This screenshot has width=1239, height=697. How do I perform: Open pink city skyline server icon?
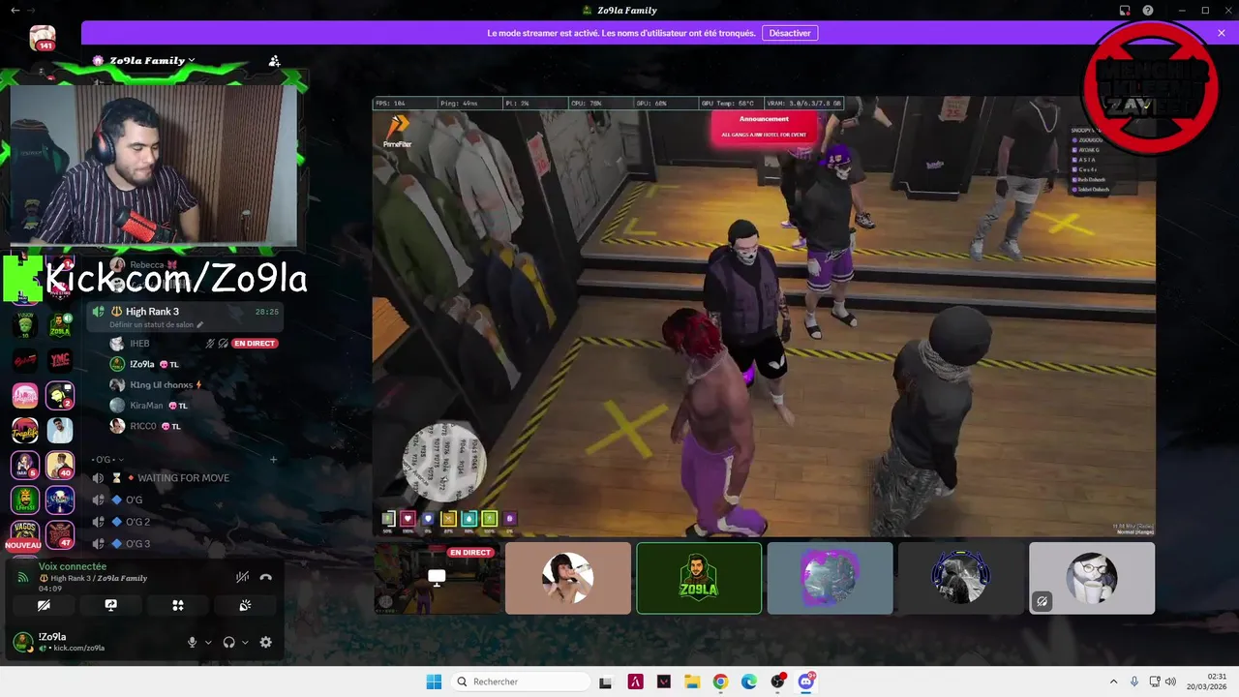(x=25, y=395)
